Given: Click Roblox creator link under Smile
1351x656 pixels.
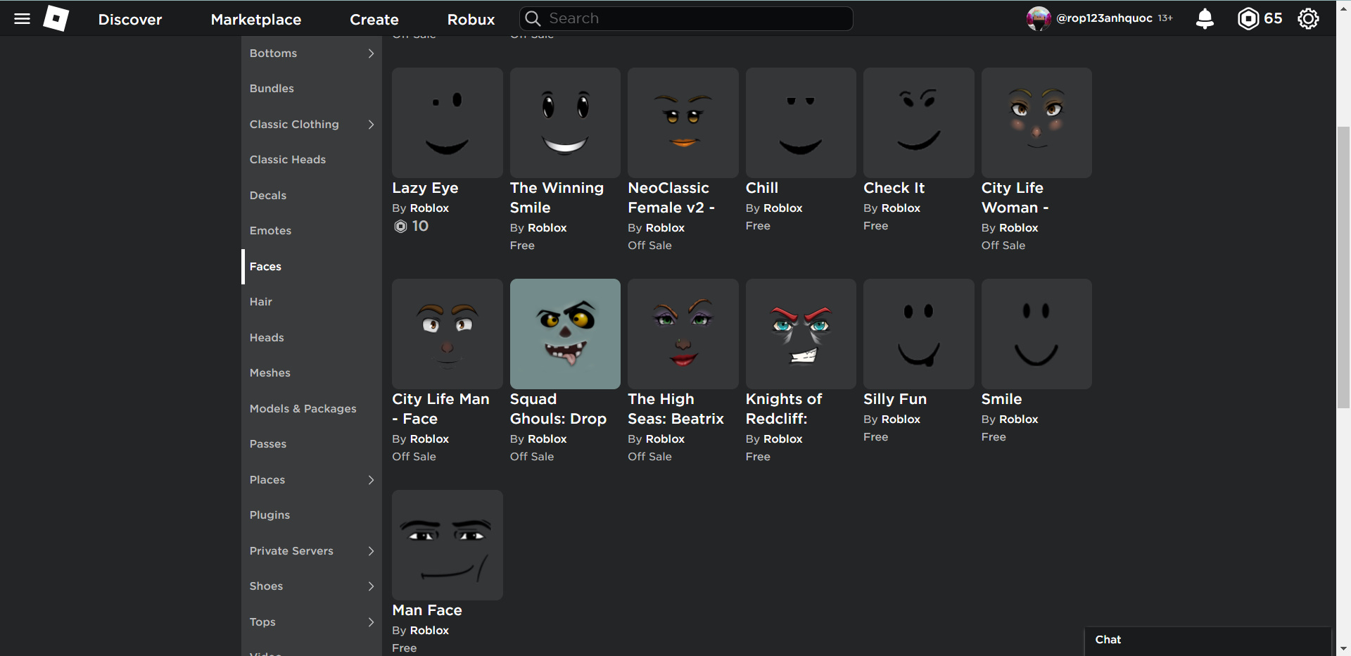Looking at the screenshot, I should point(1018,420).
